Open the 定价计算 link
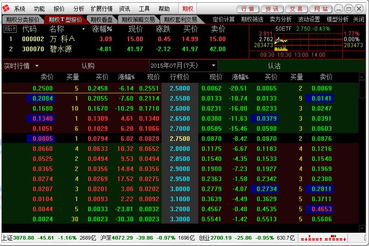The width and height of the screenshot is (369, 246). (x=224, y=19)
